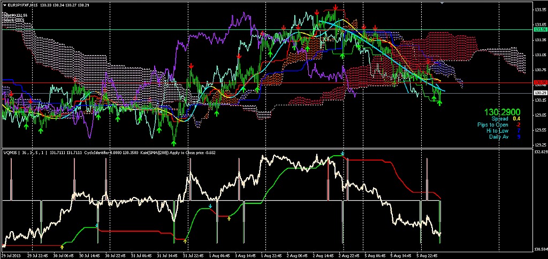548x259 pixels.
Task: Expand the triangle beside EURJPYFXF,M15 title
Action: (4, 5)
